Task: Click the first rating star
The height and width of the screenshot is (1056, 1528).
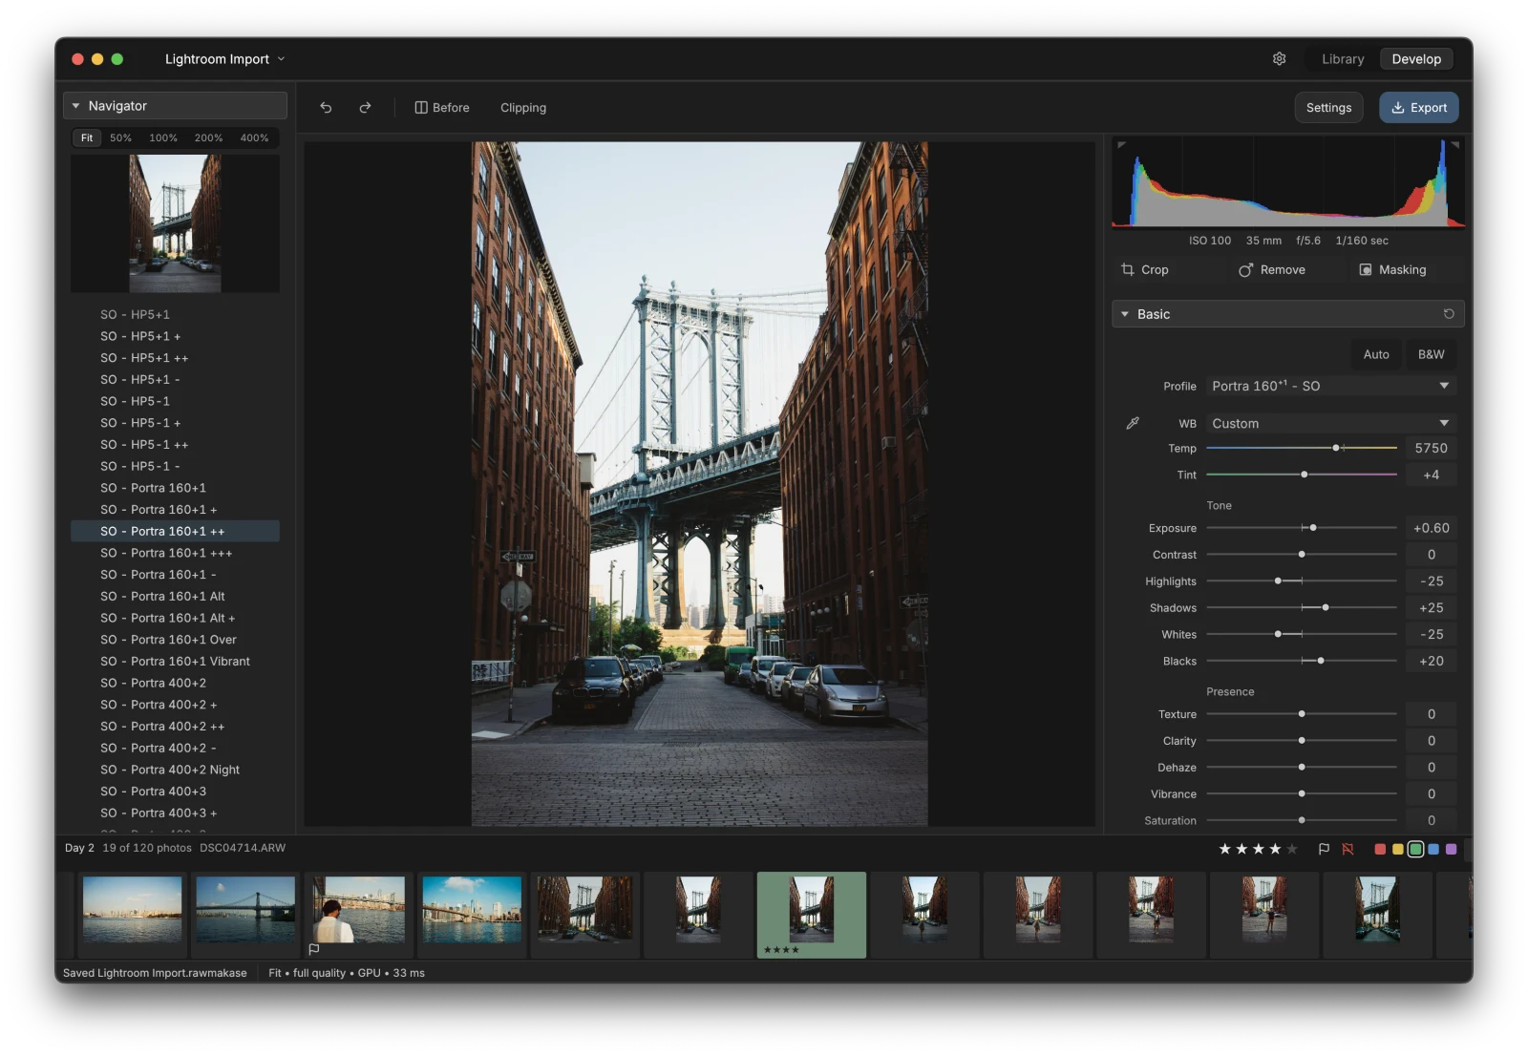Action: pos(1224,849)
